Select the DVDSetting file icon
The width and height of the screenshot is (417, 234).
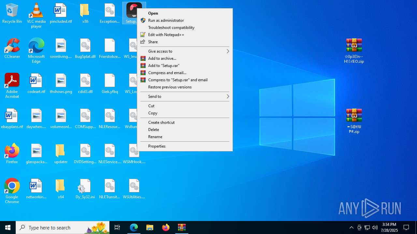[x=85, y=154]
